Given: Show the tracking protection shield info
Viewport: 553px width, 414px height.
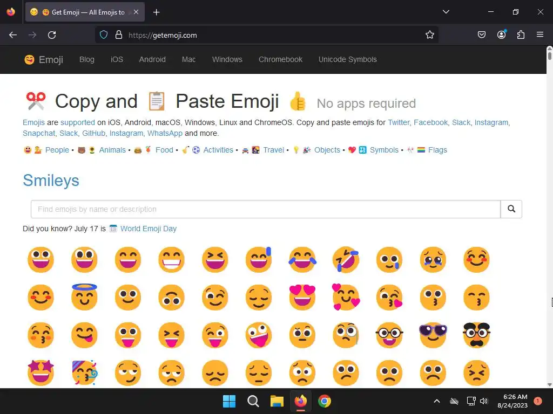Looking at the screenshot, I should 104,35.
